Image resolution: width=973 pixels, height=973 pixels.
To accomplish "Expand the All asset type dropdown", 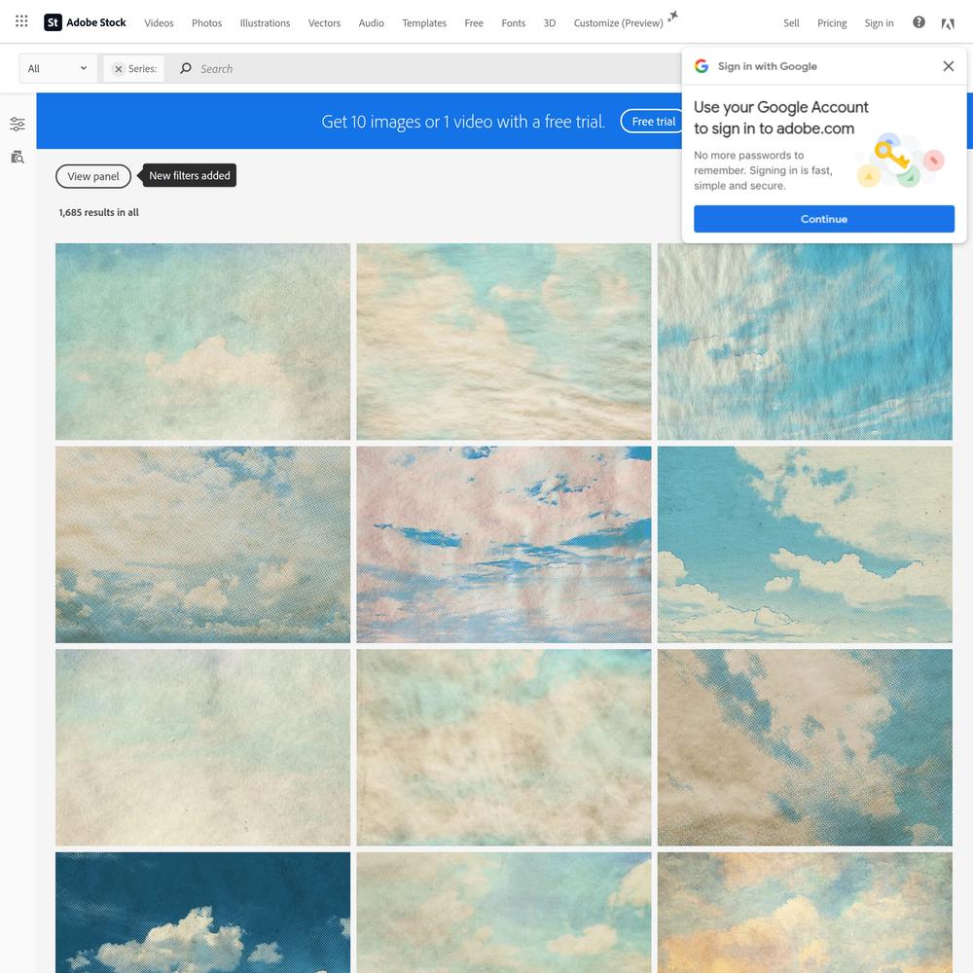I will click(57, 68).
